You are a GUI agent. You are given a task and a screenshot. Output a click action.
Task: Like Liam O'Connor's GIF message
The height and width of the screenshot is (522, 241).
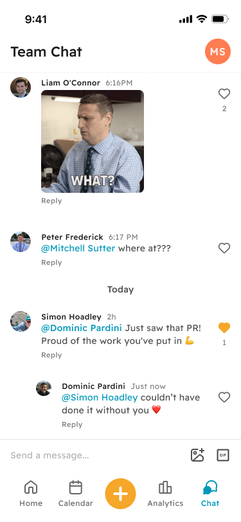(224, 94)
